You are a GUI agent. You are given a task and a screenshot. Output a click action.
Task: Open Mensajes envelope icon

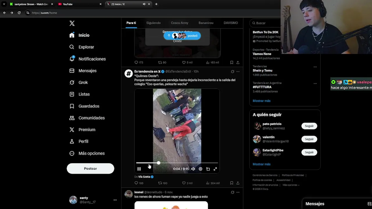(72, 71)
